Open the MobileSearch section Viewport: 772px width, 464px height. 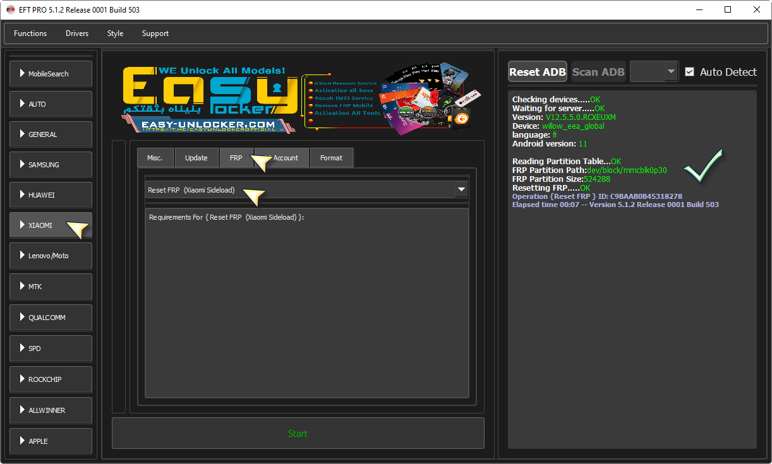point(51,74)
